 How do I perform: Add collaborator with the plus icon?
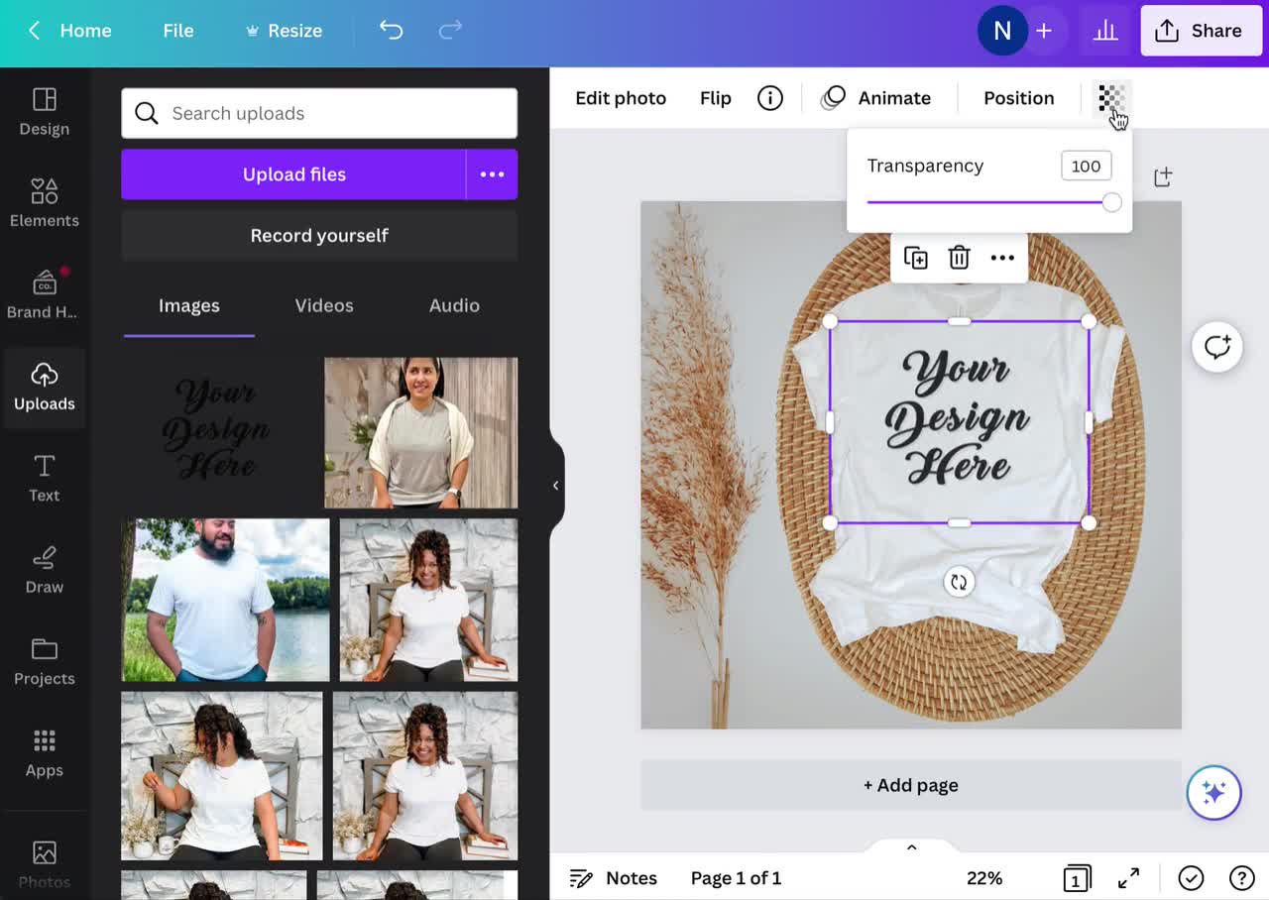click(x=1044, y=31)
